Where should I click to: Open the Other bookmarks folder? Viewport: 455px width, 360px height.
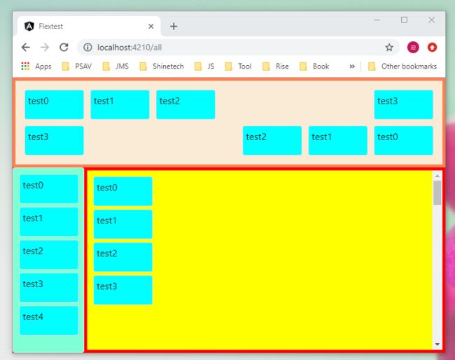(x=402, y=67)
